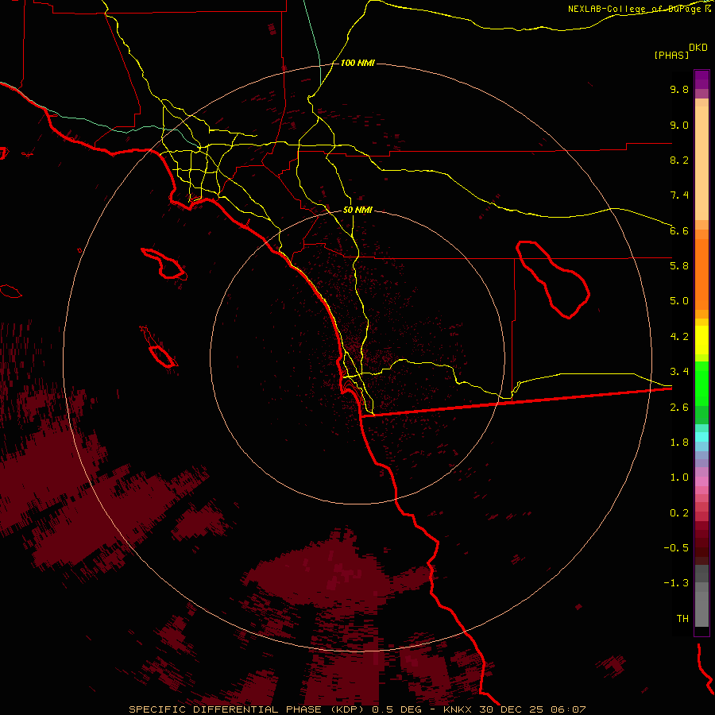Click the 5.8 color scale label
The width and height of the screenshot is (715, 715).
point(679,266)
